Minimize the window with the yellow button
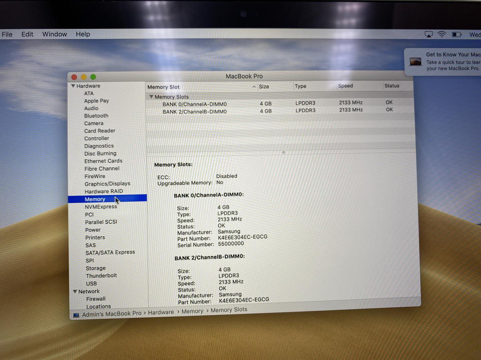The width and height of the screenshot is (481, 360). click(x=84, y=77)
